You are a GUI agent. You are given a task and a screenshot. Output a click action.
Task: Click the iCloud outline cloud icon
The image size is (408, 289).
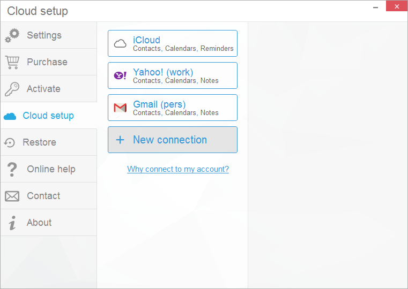(120, 44)
